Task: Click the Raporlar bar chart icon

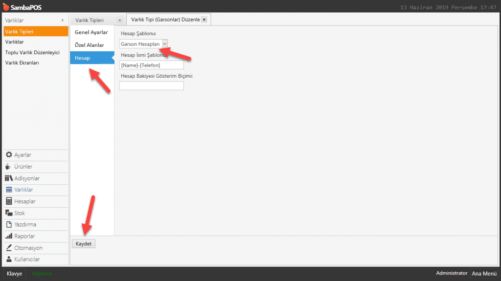Action: [9, 237]
